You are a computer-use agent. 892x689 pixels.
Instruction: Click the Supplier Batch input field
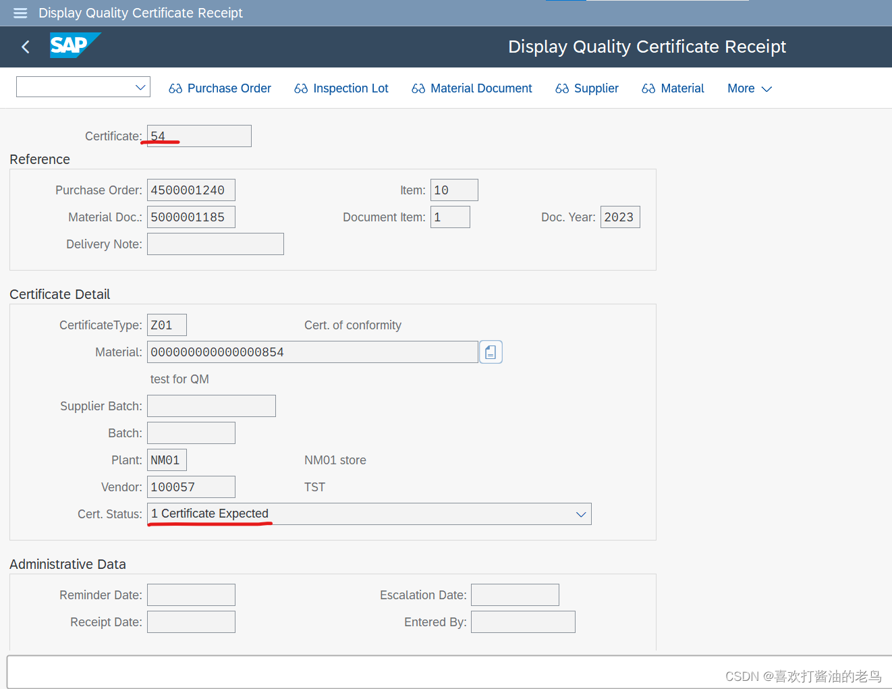(x=211, y=406)
